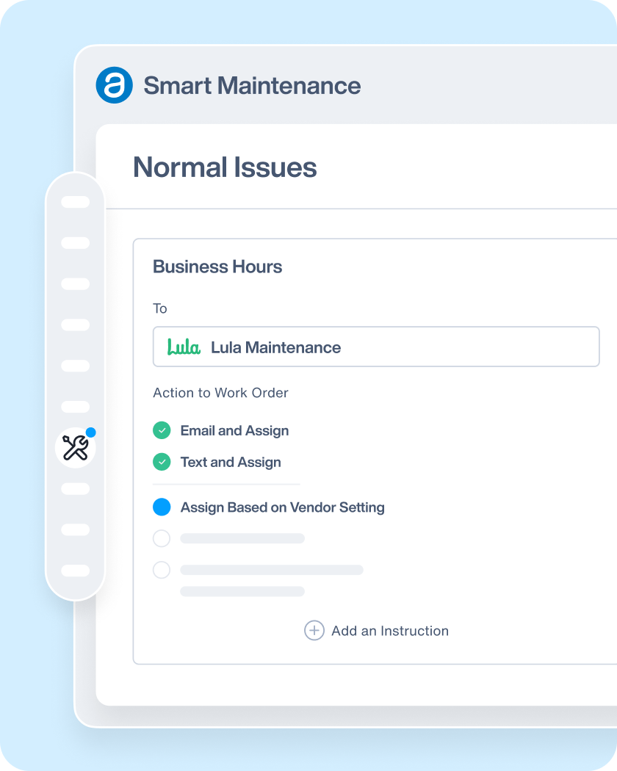Viewport: 617px width, 771px height.
Task: Toggle the Text and Assign checkmark
Action: (x=162, y=462)
